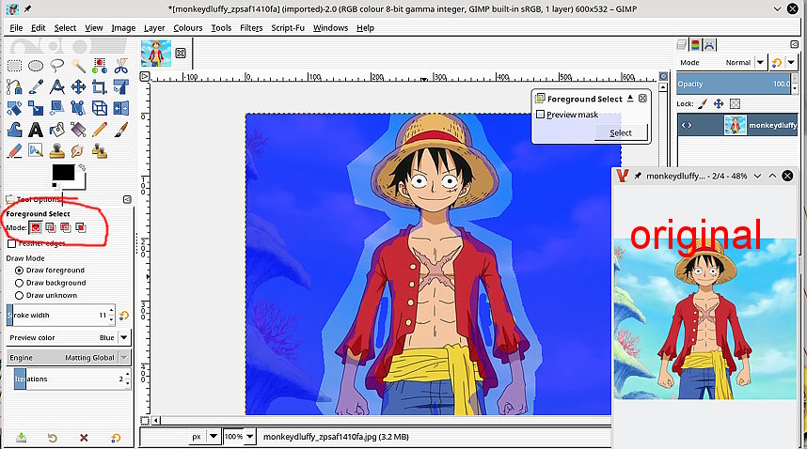Open the Script-Fu menu

pyautogui.click(x=288, y=28)
